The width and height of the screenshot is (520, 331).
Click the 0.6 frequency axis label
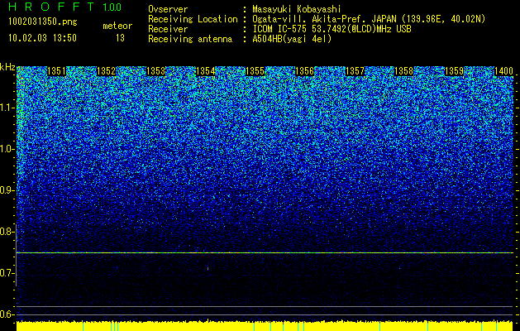[x=7, y=314]
